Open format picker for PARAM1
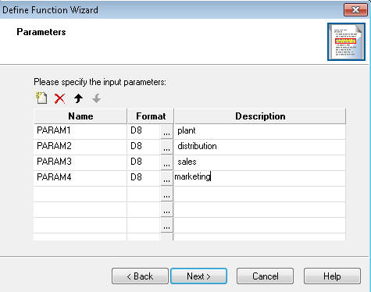Viewport: 371px width, 292px height. [166, 132]
